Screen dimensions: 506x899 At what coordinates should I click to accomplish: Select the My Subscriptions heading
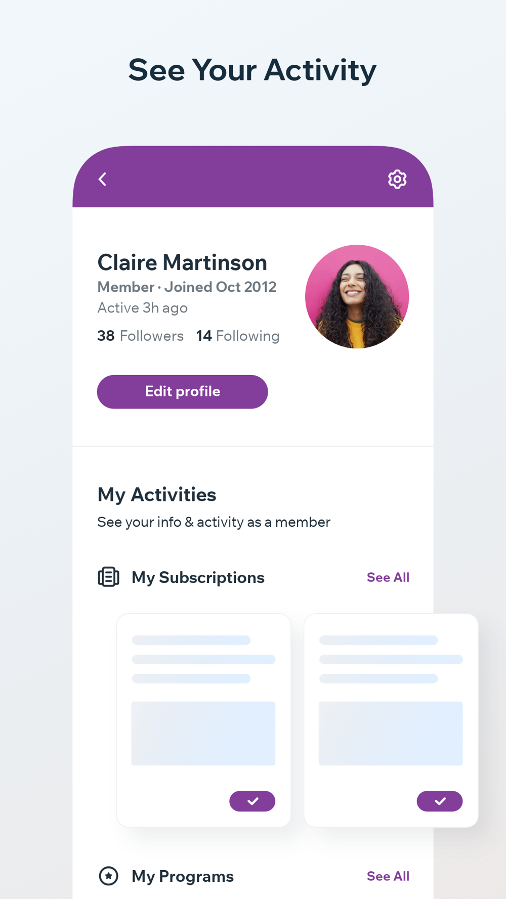coord(198,577)
